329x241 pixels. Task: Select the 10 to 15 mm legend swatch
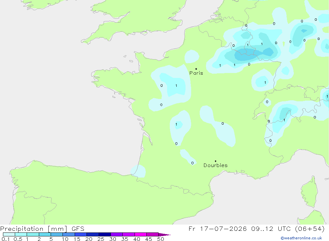tap(69, 234)
